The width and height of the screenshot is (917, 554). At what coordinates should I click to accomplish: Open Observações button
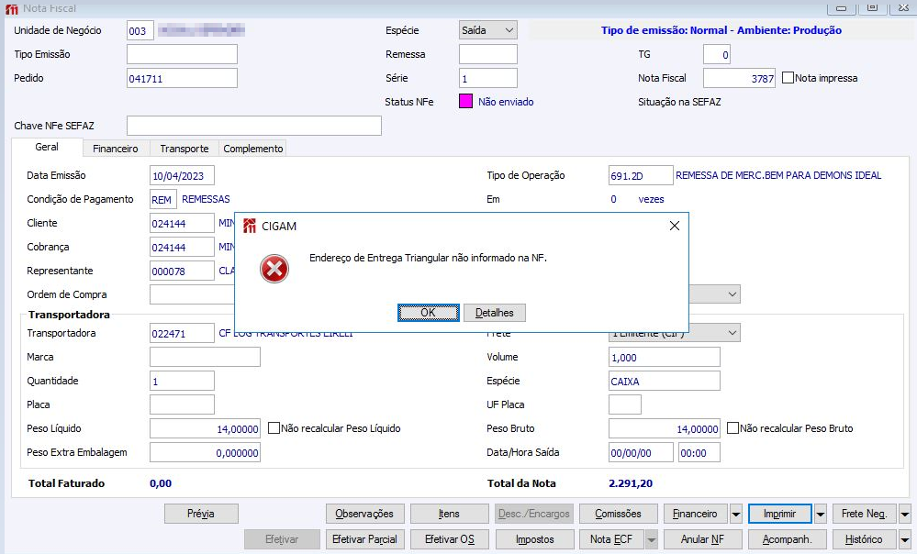pyautogui.click(x=364, y=514)
